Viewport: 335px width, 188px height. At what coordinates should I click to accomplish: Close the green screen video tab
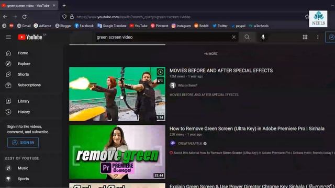tap(54, 5)
